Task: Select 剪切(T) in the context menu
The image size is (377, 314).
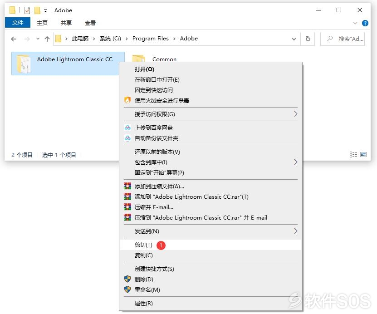Action: coord(211,245)
